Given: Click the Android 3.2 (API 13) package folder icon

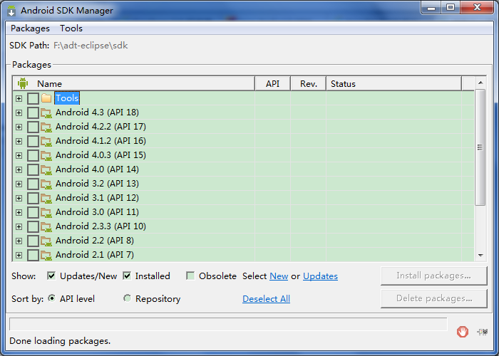Looking at the screenshot, I should click(46, 184).
